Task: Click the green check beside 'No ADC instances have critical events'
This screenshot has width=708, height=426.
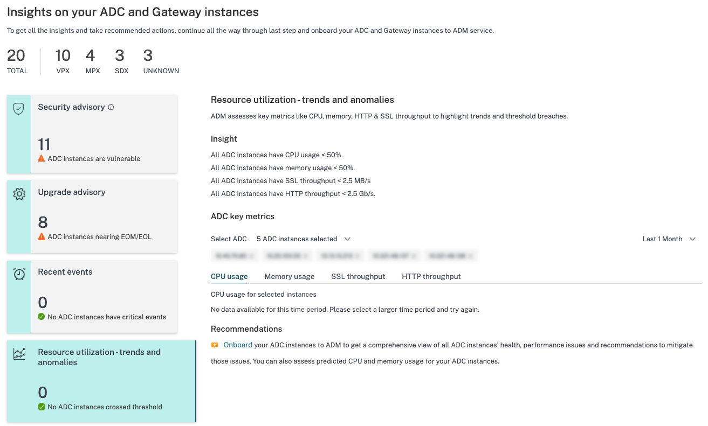Action: click(42, 317)
